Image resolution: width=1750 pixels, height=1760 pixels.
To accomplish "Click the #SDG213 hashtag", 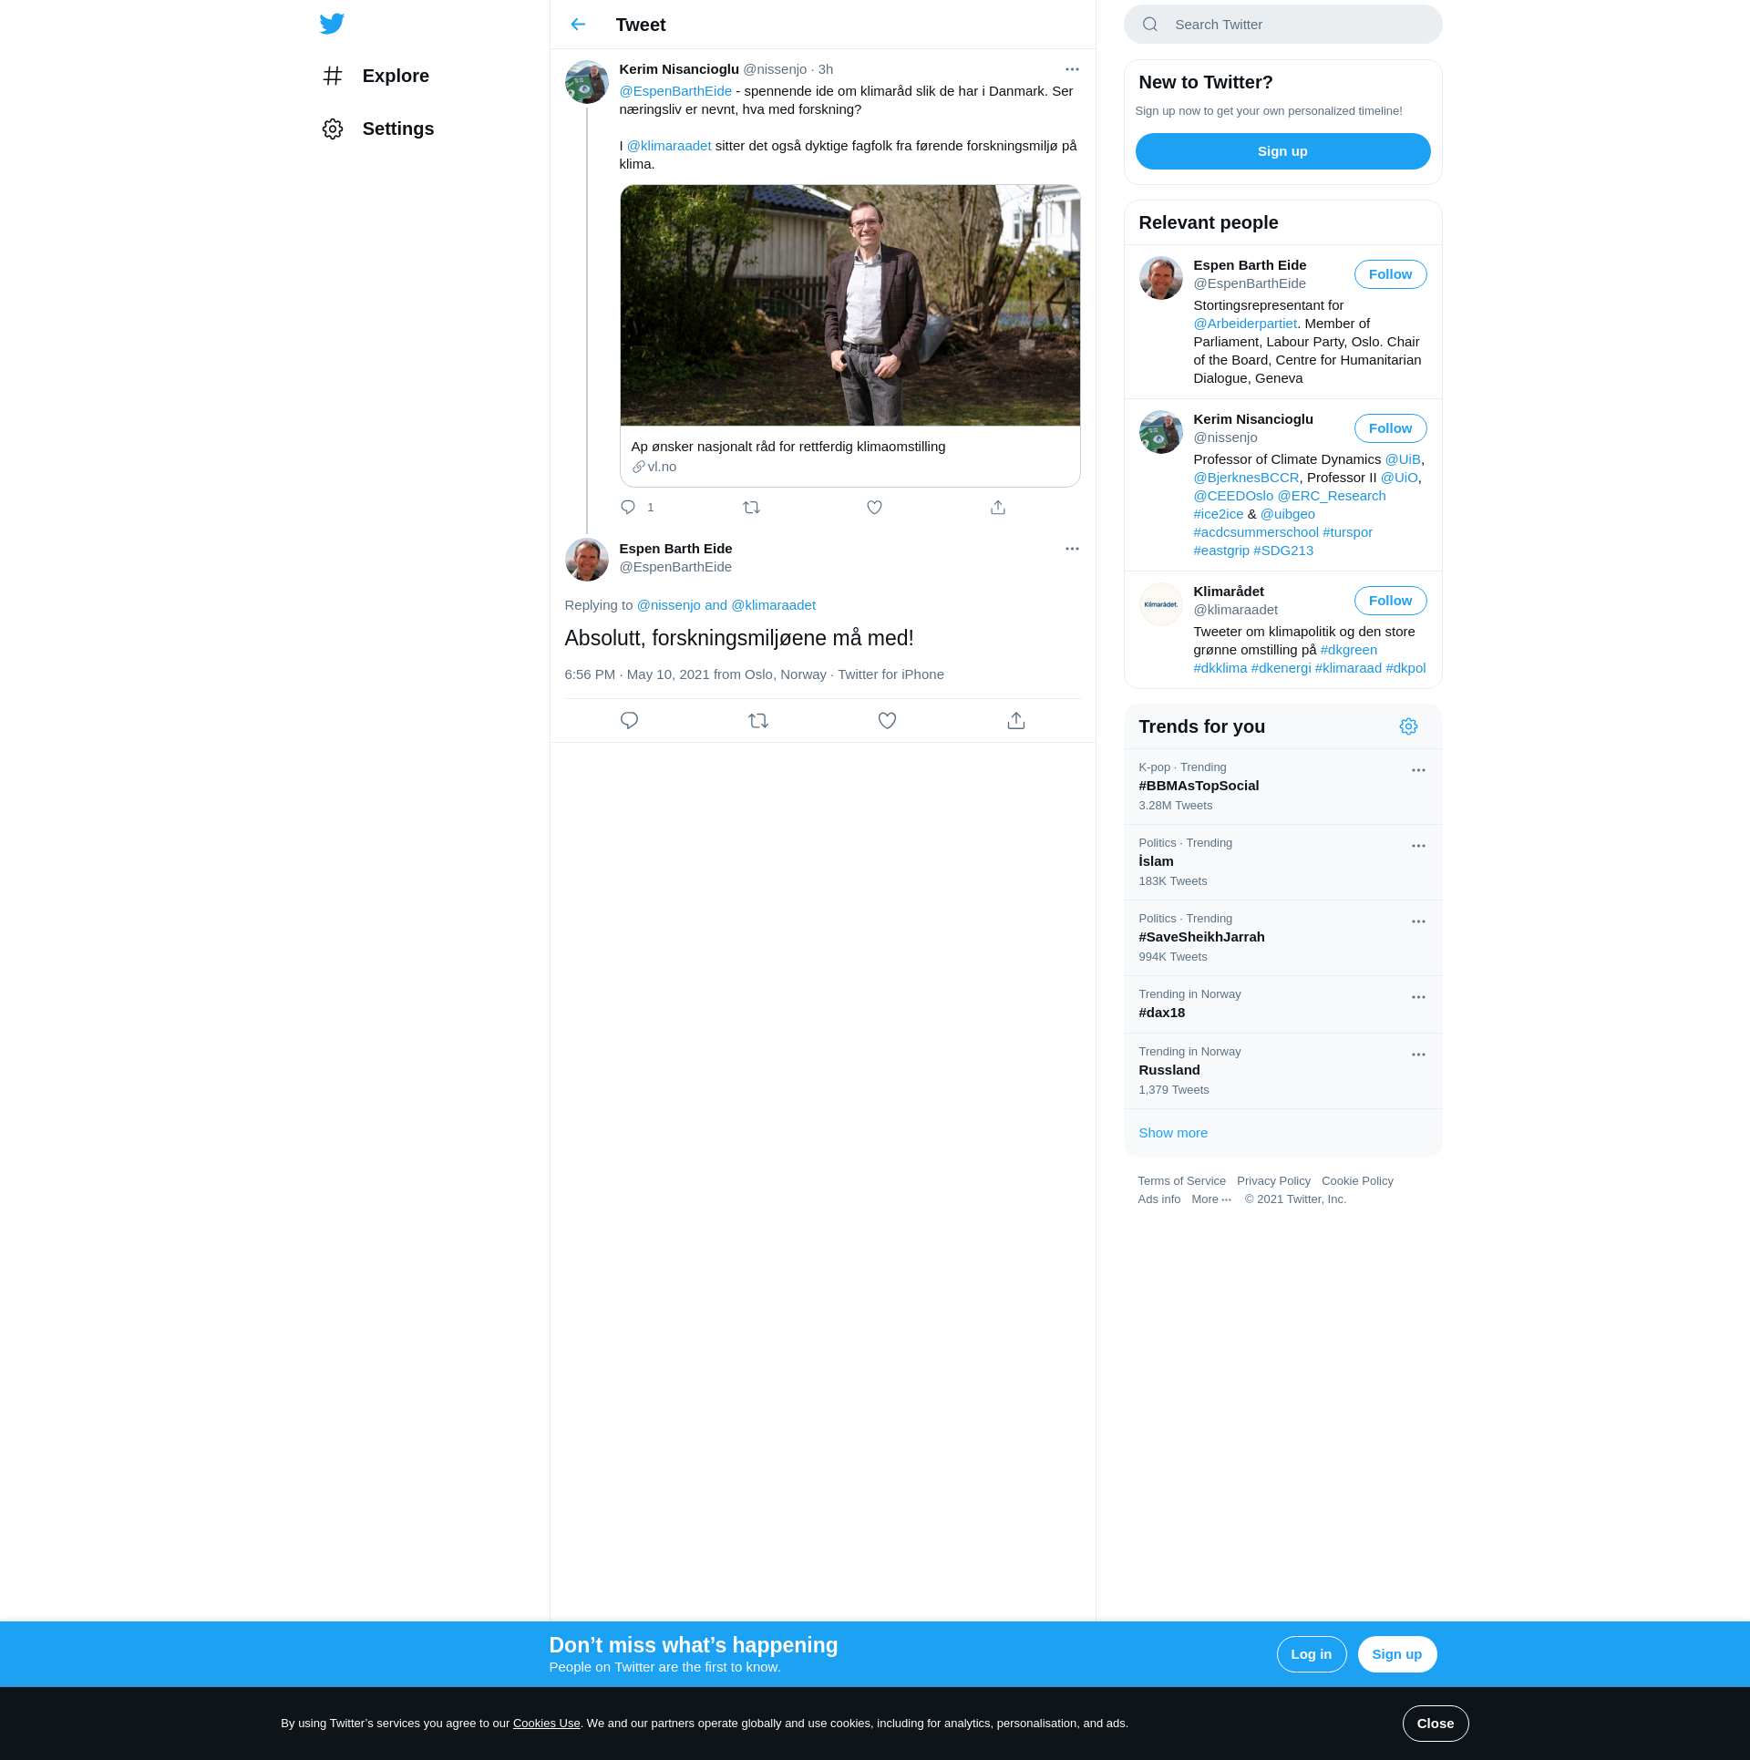I will click(x=1283, y=551).
